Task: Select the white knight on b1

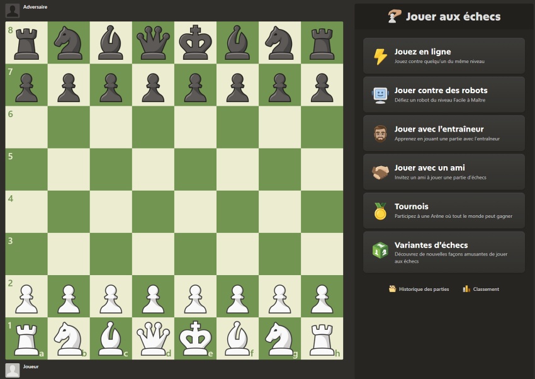Action: pos(69,339)
